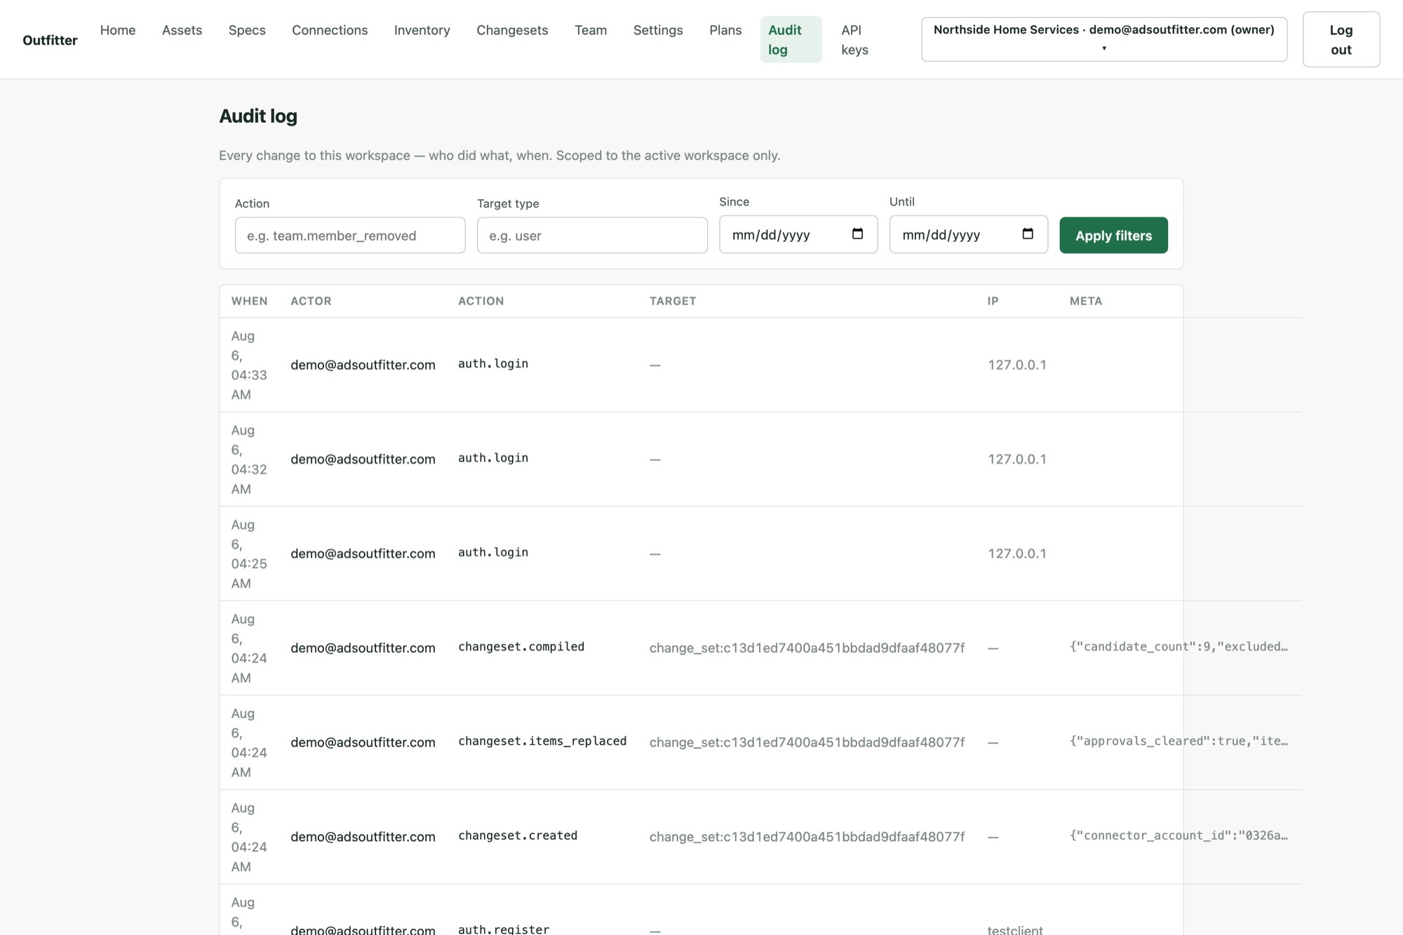Click the ACTION column header
The width and height of the screenshot is (1403, 935).
[481, 301]
